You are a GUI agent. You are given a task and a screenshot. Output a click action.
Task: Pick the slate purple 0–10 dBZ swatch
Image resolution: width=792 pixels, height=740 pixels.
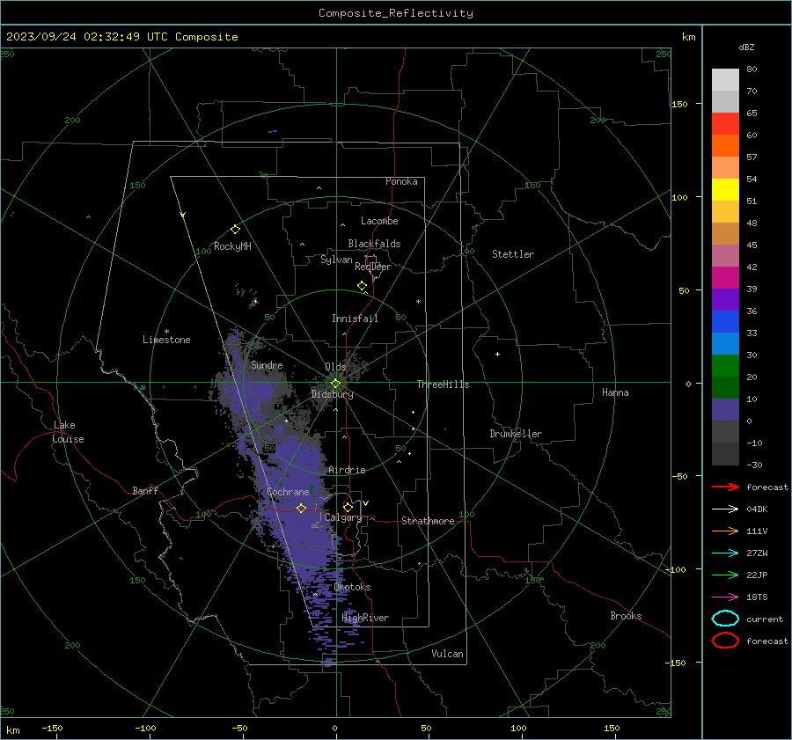tap(725, 410)
